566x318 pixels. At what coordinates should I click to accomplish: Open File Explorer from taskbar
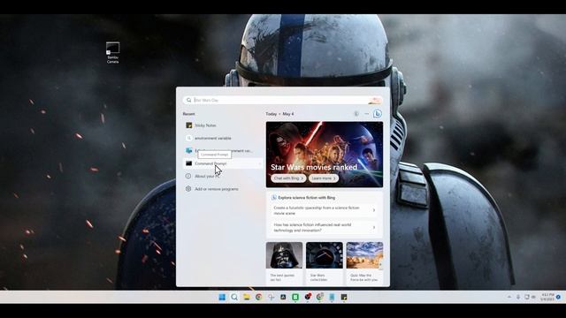click(x=247, y=297)
